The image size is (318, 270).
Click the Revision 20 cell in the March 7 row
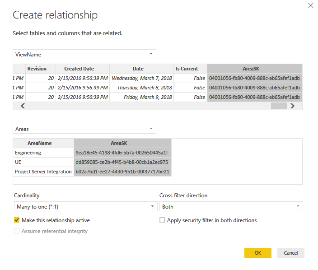pos(41,78)
